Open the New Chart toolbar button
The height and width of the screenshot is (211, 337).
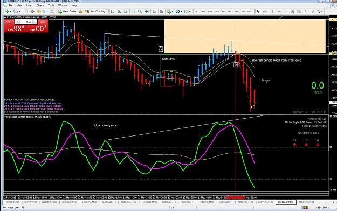(x=8, y=11)
